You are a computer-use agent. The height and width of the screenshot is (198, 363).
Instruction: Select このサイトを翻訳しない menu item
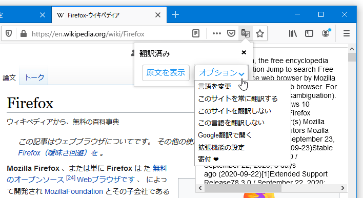click(234, 111)
